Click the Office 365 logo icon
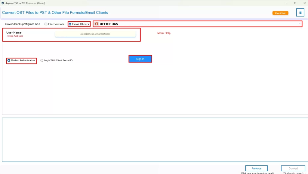 (96, 24)
